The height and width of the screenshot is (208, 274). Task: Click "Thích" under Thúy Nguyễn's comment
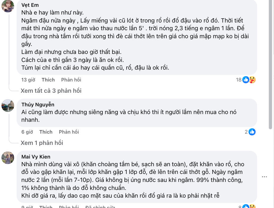click(x=46, y=132)
